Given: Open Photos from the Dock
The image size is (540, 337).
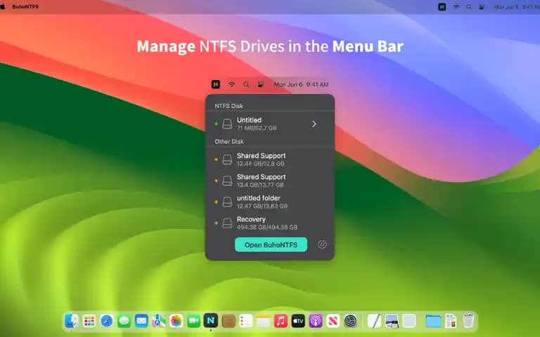Looking at the screenshot, I should click(x=176, y=321).
